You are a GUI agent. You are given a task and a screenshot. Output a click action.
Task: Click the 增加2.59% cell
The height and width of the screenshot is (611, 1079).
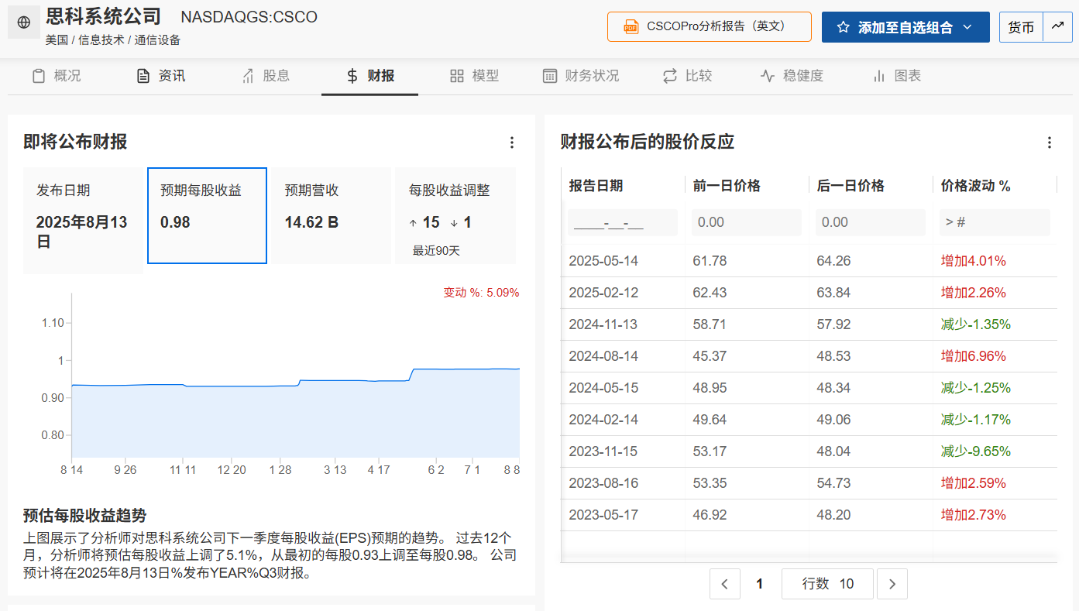coord(974,483)
